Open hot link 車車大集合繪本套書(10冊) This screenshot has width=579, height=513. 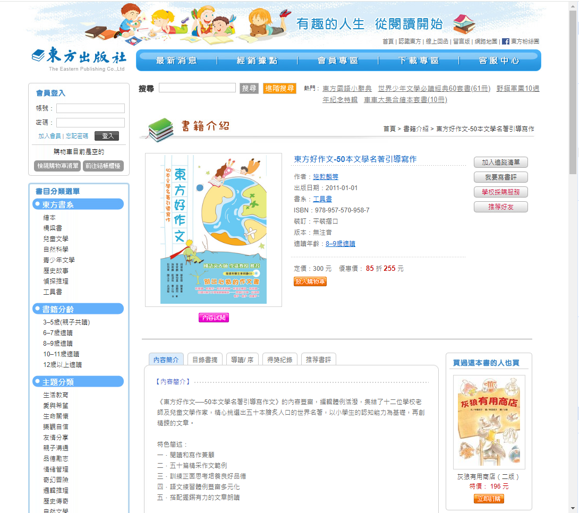(405, 100)
